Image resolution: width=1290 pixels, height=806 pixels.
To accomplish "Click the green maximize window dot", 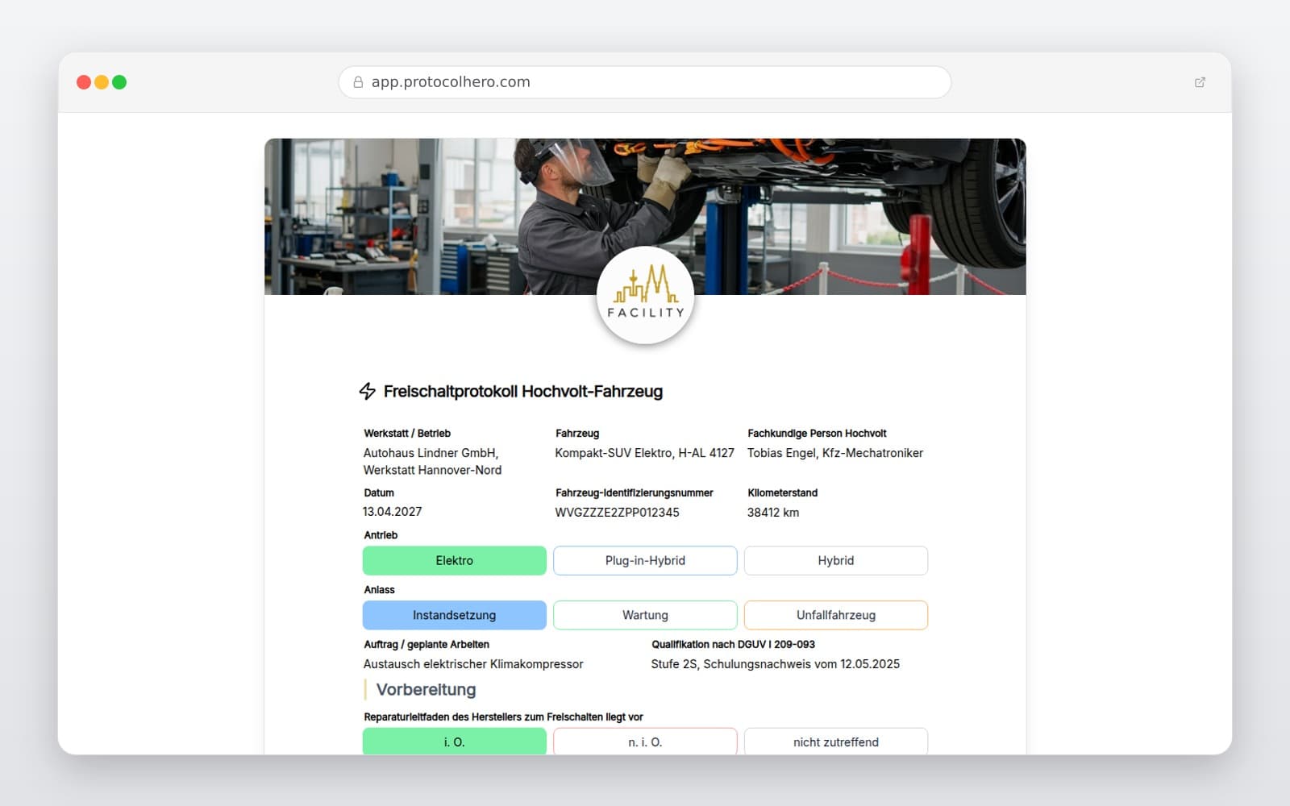I will pos(119,82).
